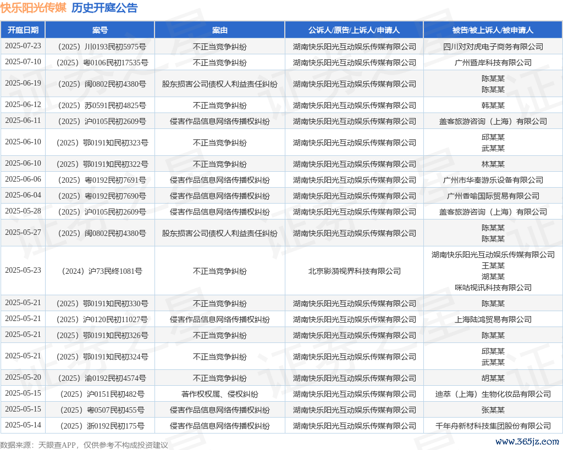
Task: Click defendant 上海陆鸿贸易有限公司
Action: point(493,319)
